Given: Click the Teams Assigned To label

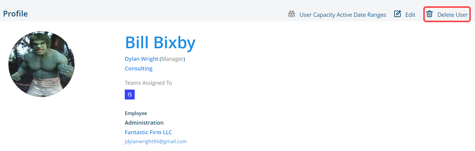Looking at the screenshot, I should [148, 83].
